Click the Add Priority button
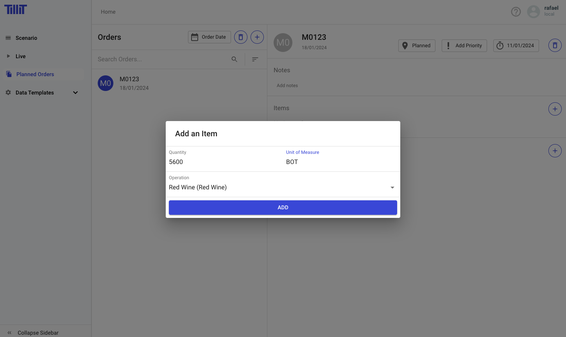This screenshot has height=337, width=566. click(464, 46)
